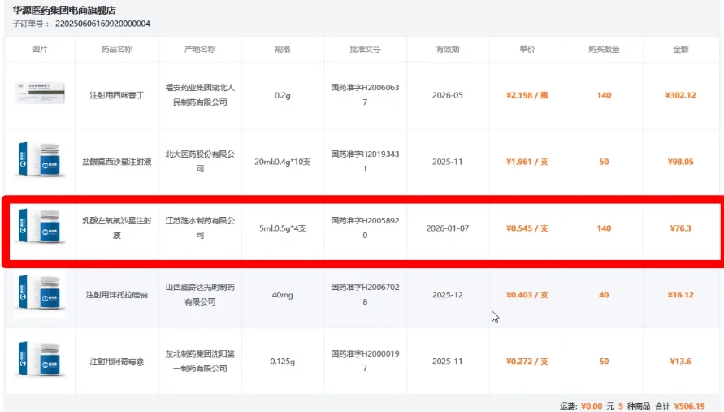Click amount ¥76.3
This screenshot has height=412, width=724.
(x=681, y=228)
